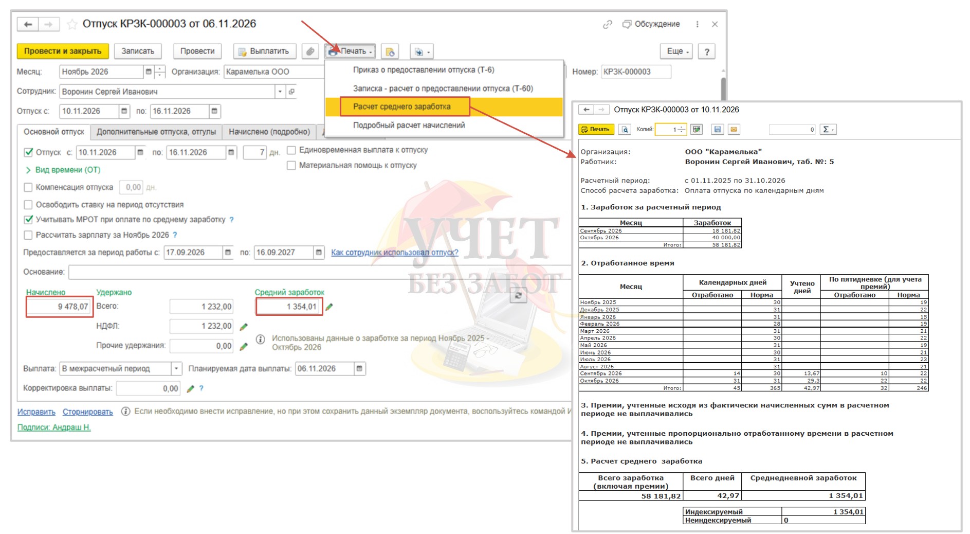
Task: Open the preview icon in report toolbar
Action: pyautogui.click(x=625, y=130)
